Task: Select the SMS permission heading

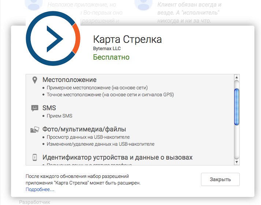Action: tap(49, 108)
